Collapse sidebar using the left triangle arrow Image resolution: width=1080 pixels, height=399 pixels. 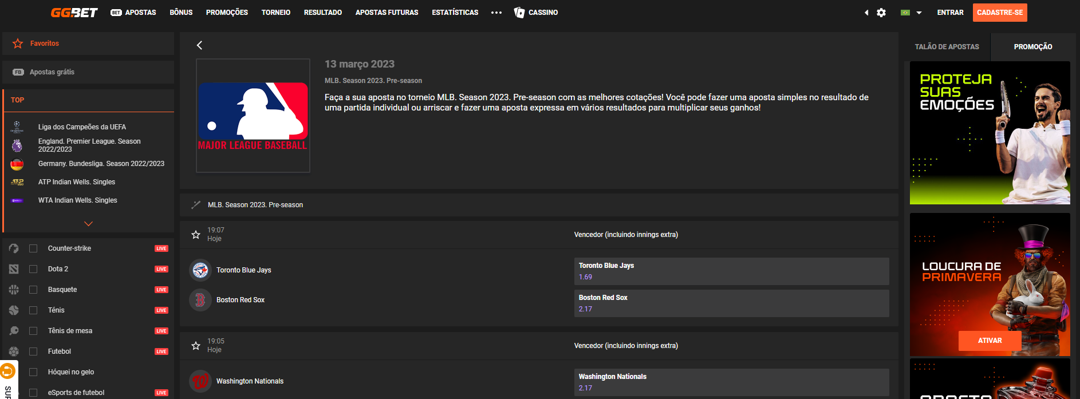[866, 13]
